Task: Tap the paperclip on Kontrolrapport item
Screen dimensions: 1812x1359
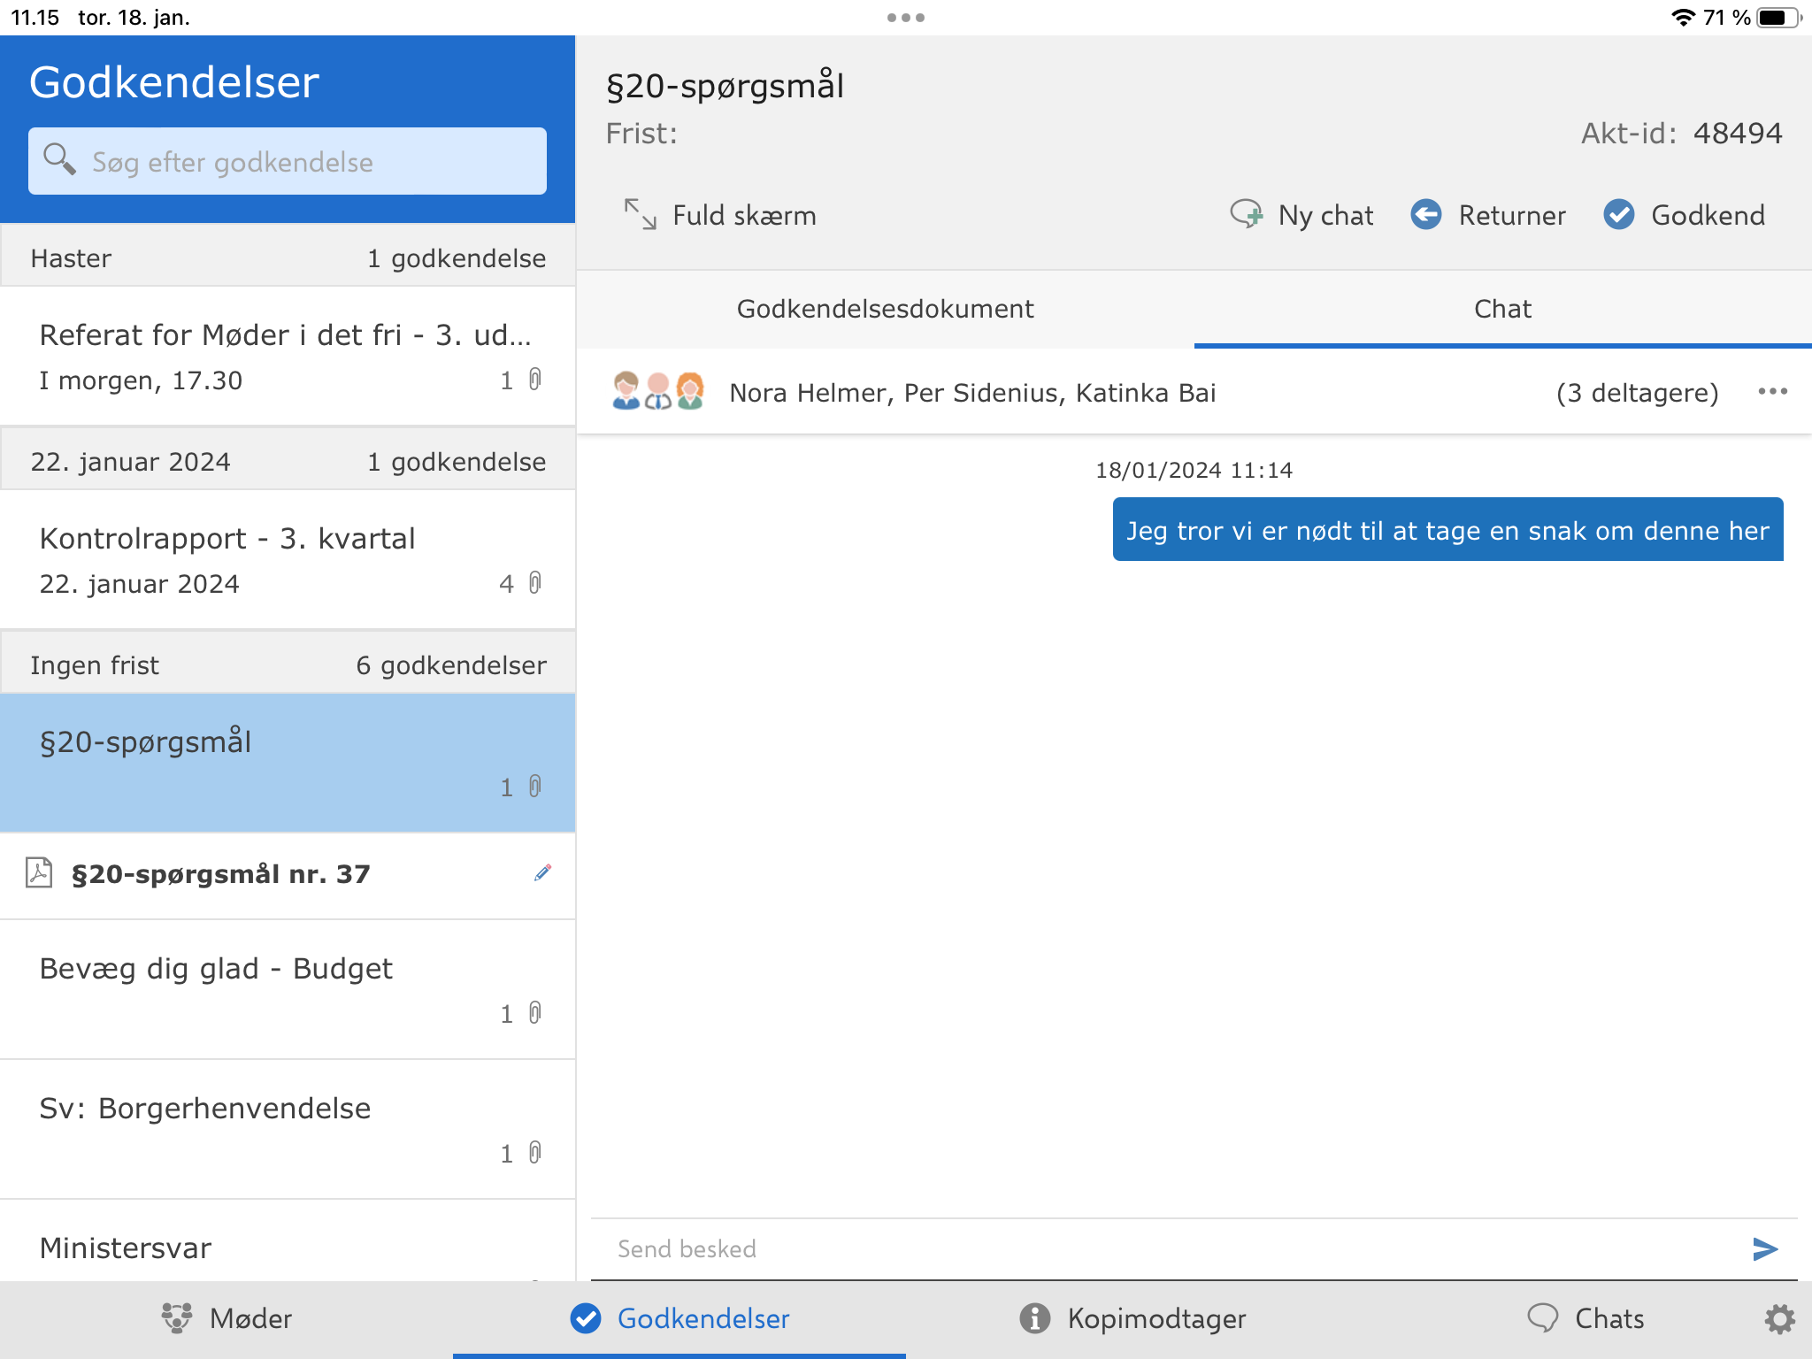Action: tap(535, 583)
